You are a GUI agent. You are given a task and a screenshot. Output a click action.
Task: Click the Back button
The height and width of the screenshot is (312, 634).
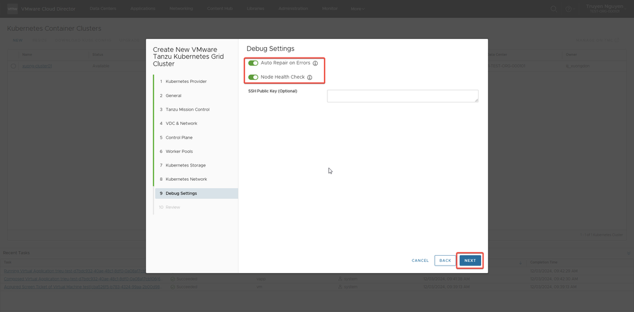point(445,261)
